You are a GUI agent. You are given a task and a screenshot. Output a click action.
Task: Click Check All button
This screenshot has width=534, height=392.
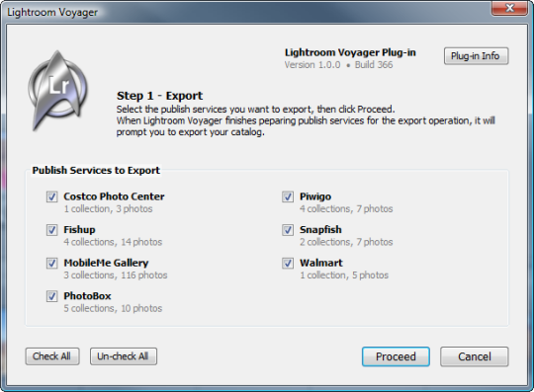[x=52, y=356]
